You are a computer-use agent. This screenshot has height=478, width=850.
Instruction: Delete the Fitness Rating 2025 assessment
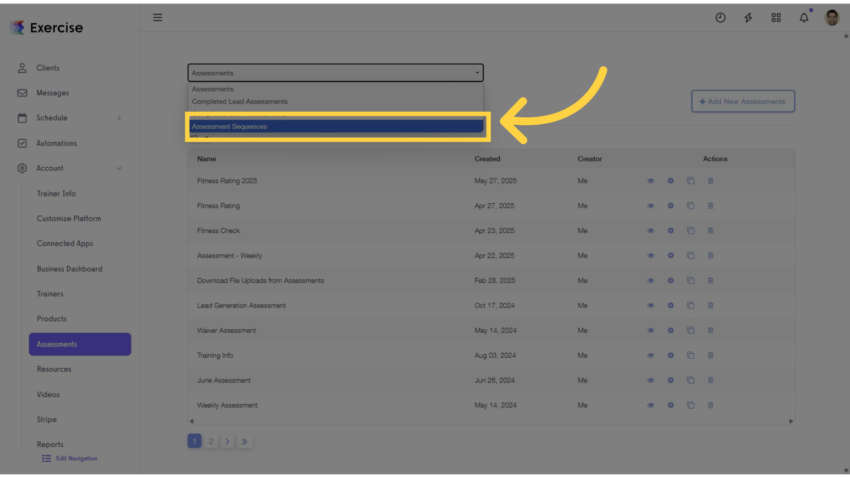(711, 181)
